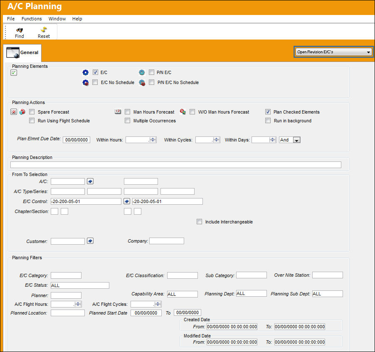Click the Capability Area field
This screenshot has width=375, height=352.
tap(183, 294)
